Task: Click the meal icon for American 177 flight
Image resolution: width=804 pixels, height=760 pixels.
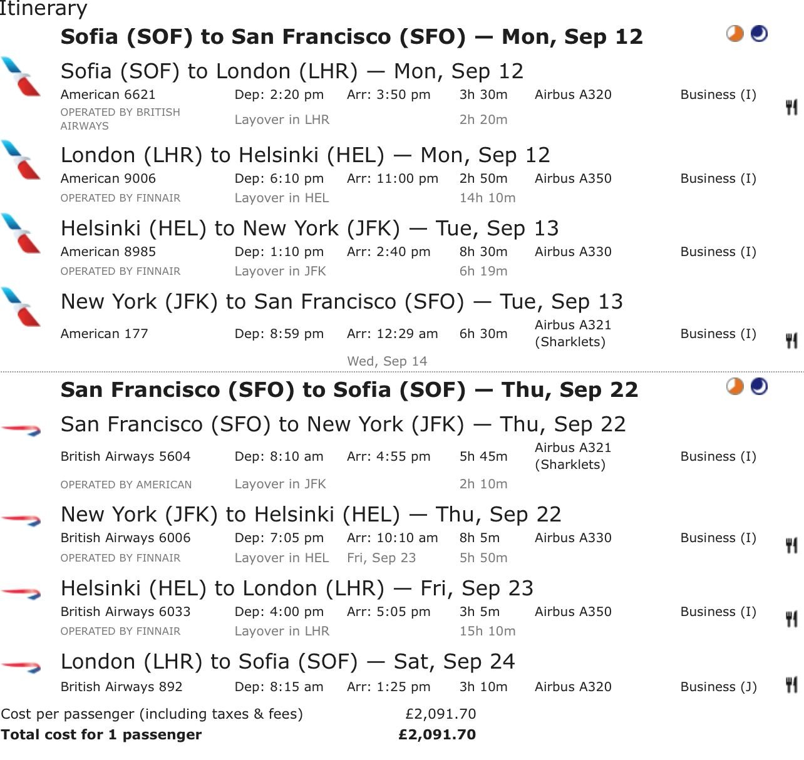Action: pyautogui.click(x=791, y=341)
